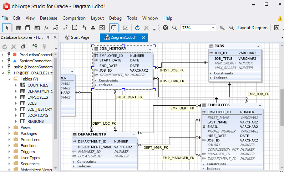
Task: Expand Constraints in DEPARTMENTS table
Action: click(x=74, y=162)
